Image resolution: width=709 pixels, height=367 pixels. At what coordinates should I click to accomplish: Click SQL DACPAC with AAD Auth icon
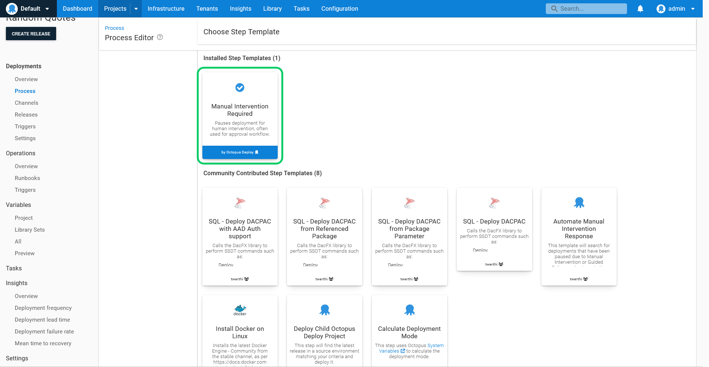pos(240,202)
